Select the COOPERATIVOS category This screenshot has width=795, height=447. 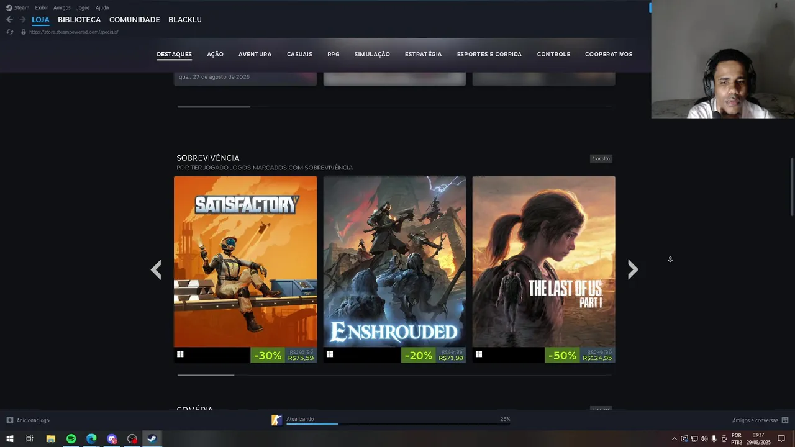pyautogui.click(x=609, y=55)
